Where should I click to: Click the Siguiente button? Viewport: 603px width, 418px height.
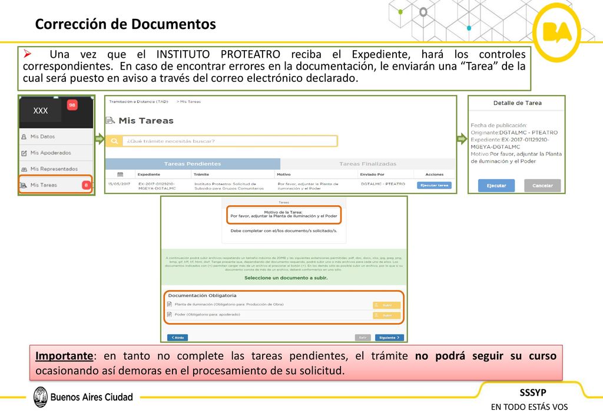[389, 338]
